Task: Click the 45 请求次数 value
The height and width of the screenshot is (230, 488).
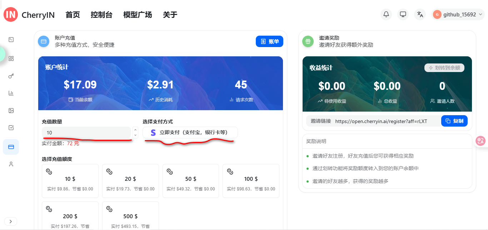Action: (241, 85)
